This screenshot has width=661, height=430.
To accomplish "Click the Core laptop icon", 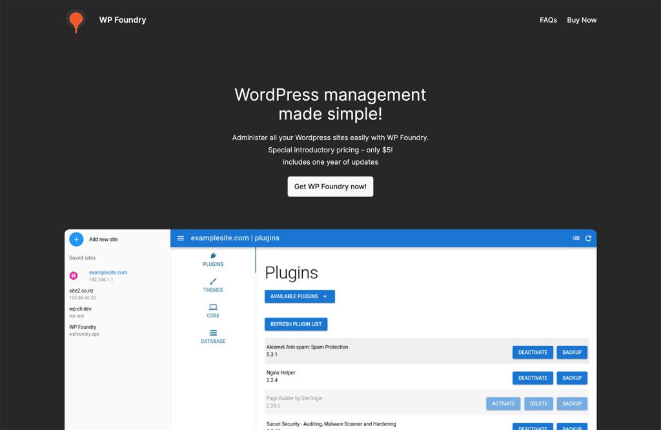I will [213, 307].
